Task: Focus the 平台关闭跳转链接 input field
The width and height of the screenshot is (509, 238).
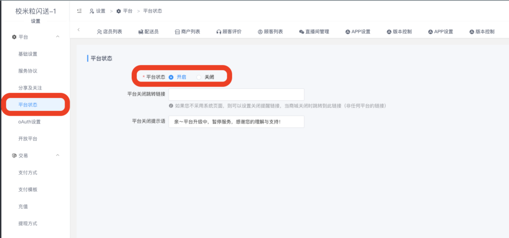Action: point(237,94)
